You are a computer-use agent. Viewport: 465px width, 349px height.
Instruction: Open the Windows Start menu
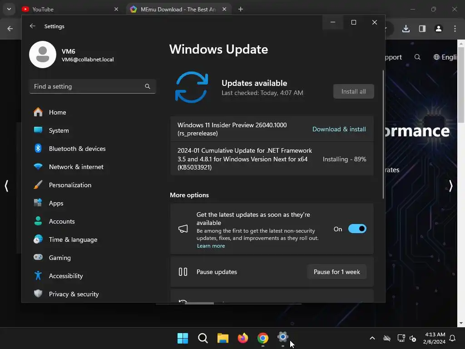coord(183,338)
